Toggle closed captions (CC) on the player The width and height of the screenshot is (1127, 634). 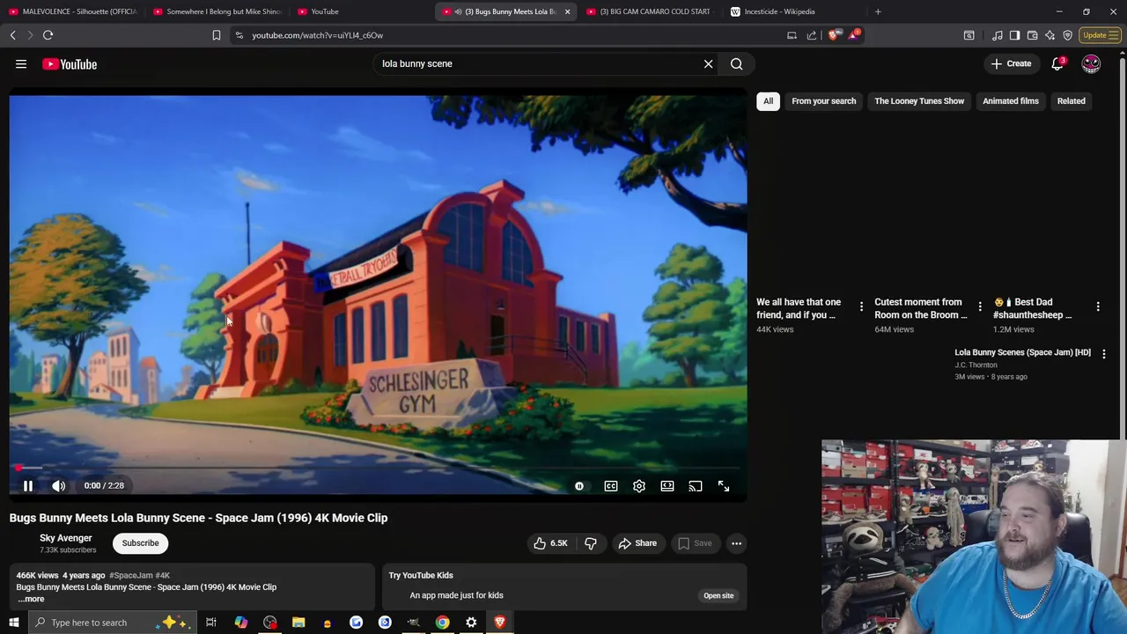click(611, 486)
